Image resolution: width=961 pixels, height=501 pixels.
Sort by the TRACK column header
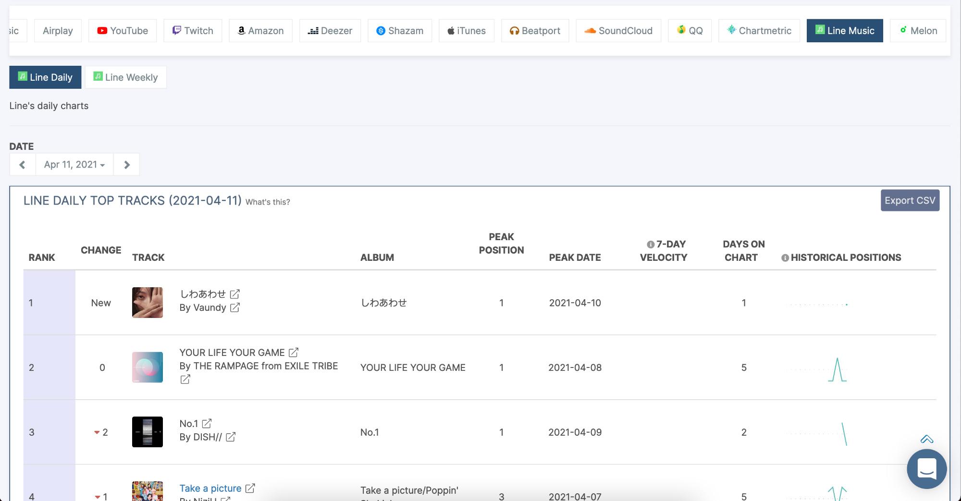[148, 257]
